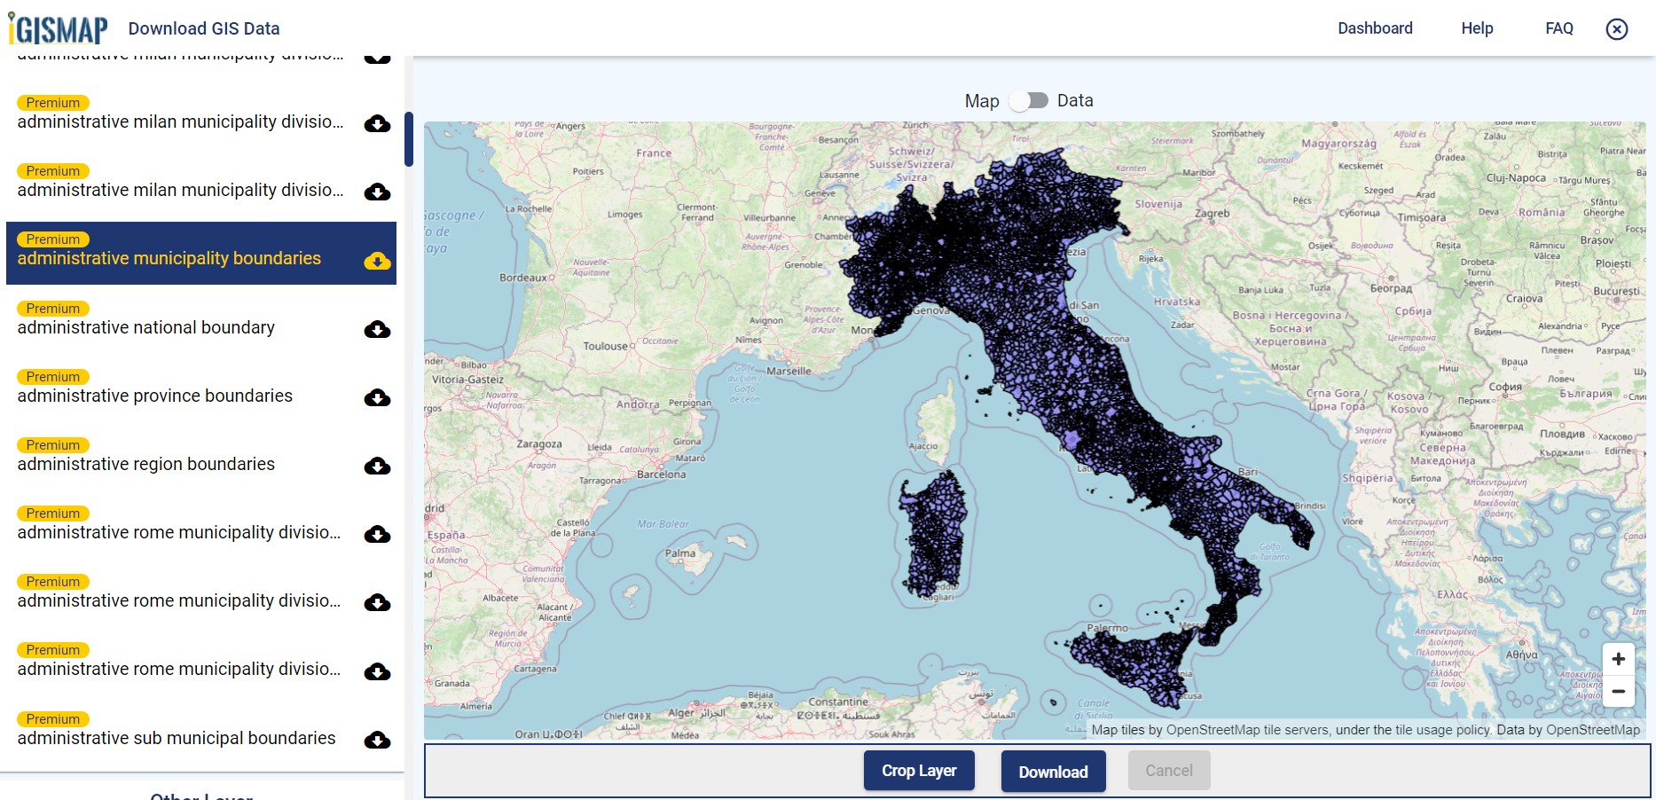Zoom in on the map
1656x800 pixels.
coord(1619,658)
